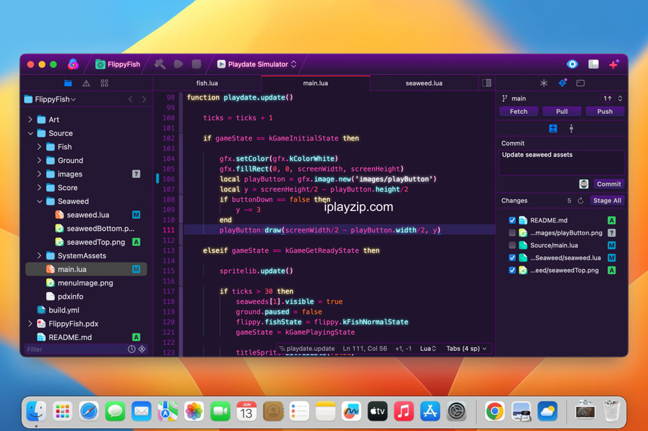Click the pink sparkle add icon
Image resolution: width=648 pixels, height=431 pixels.
(614, 64)
